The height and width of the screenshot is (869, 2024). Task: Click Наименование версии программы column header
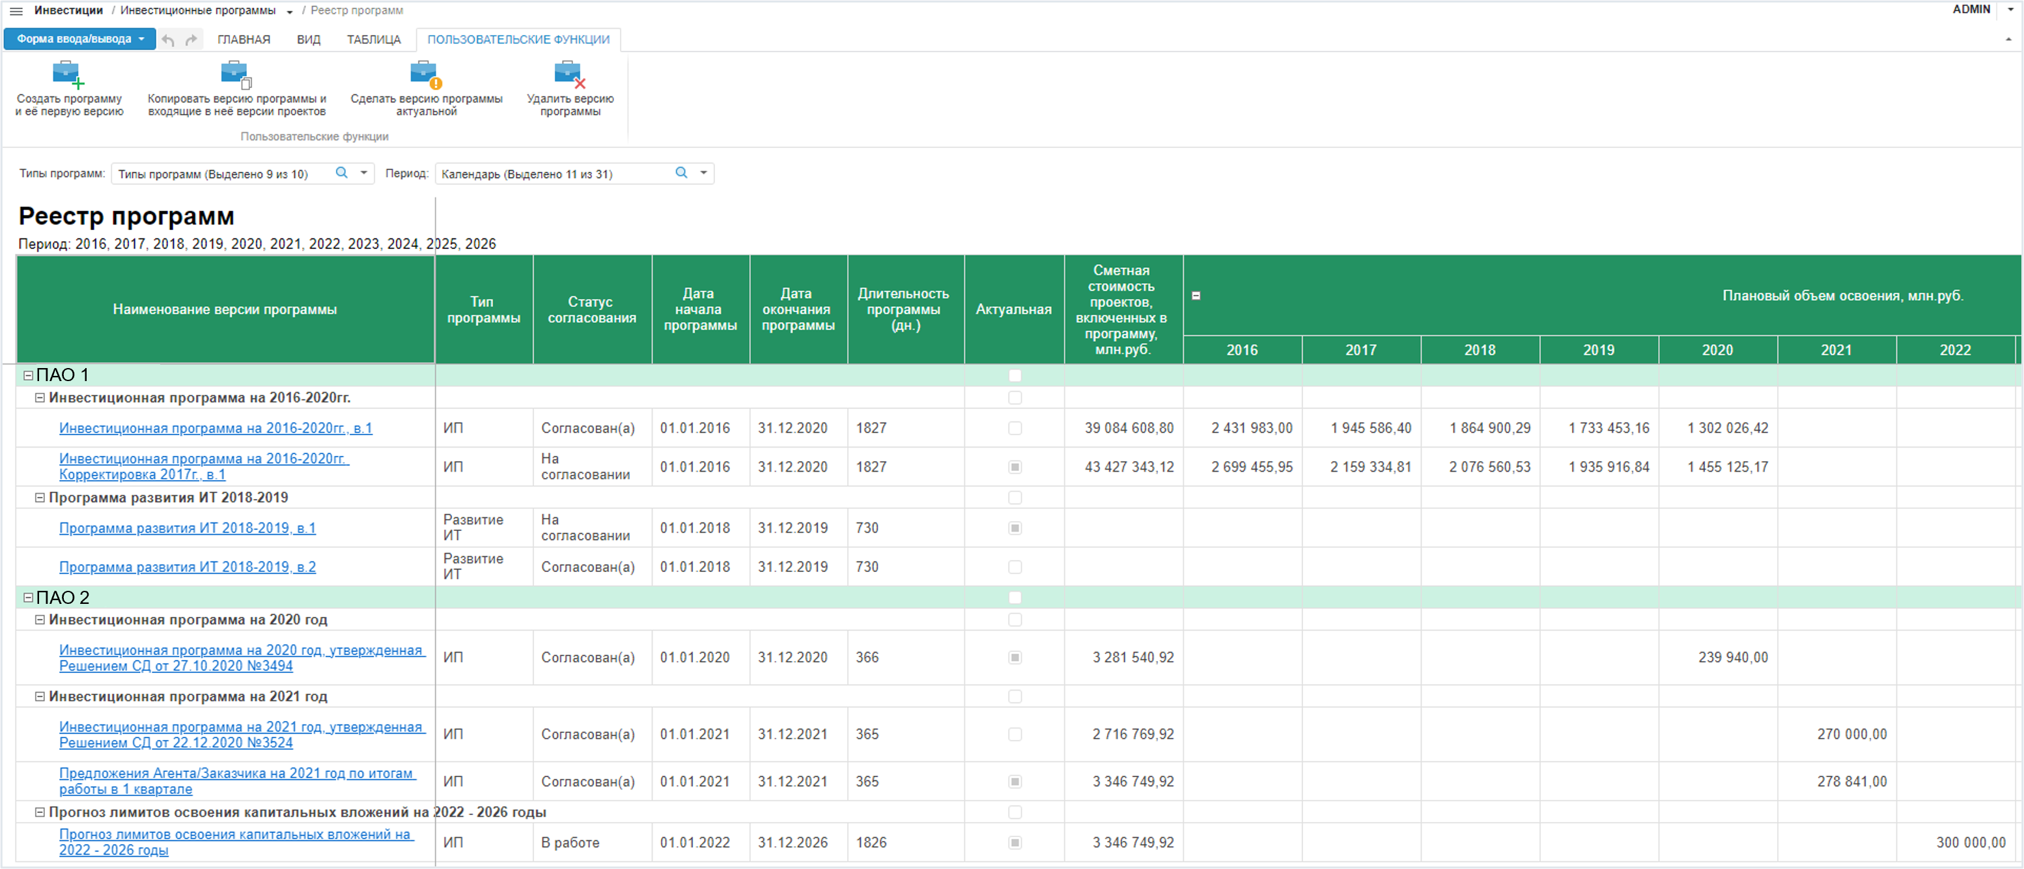pos(225,309)
